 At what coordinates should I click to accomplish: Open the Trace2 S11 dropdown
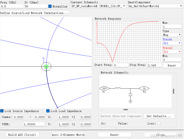172,52
